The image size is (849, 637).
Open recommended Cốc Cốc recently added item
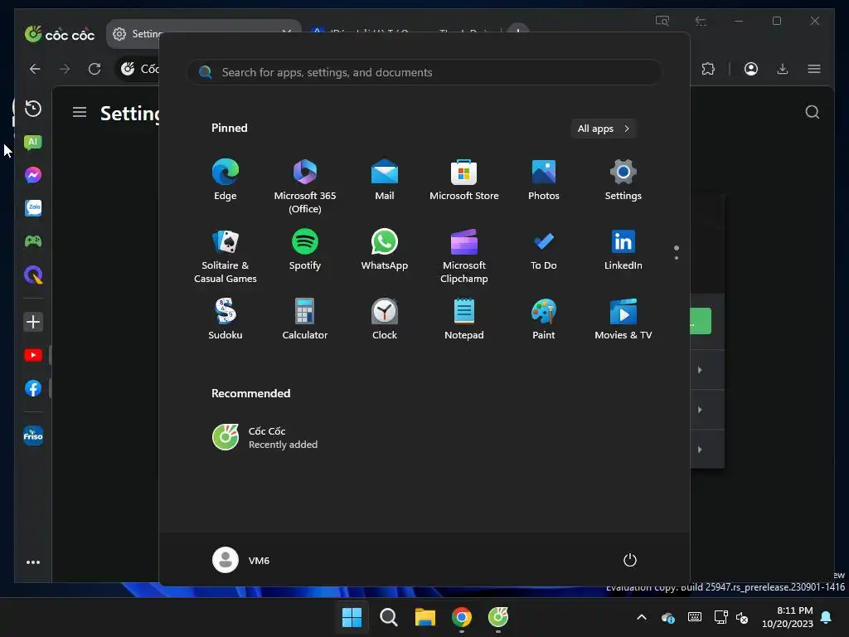pyautogui.click(x=265, y=437)
